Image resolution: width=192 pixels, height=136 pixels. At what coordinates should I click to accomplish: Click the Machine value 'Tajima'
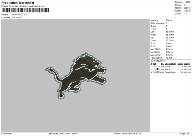click(x=169, y=20)
